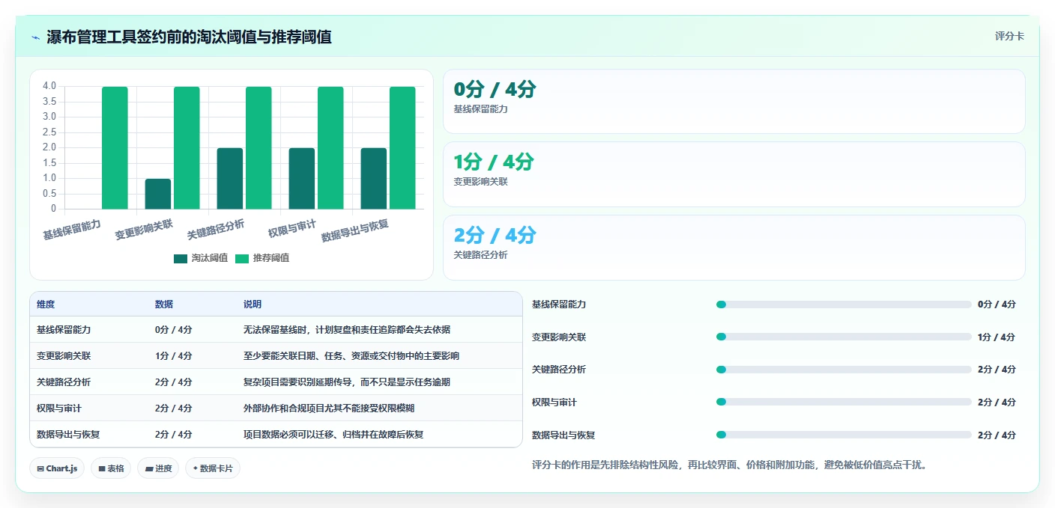Viewport: 1055px width, 508px height.
Task: Click the chart x-axis label 权限与审计
Action: (x=292, y=228)
